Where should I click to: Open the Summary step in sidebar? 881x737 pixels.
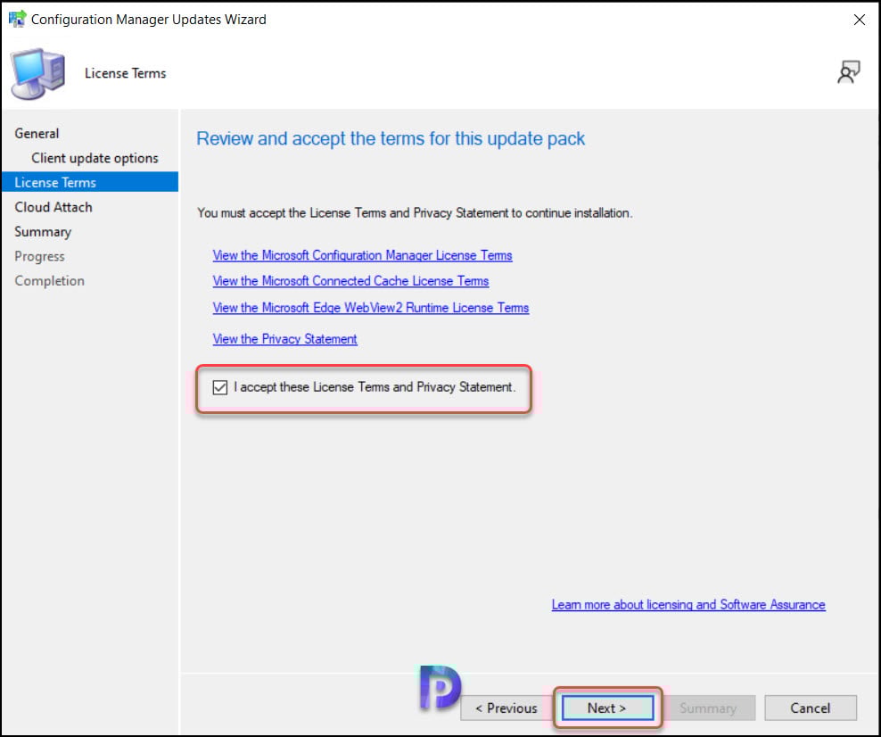(43, 232)
